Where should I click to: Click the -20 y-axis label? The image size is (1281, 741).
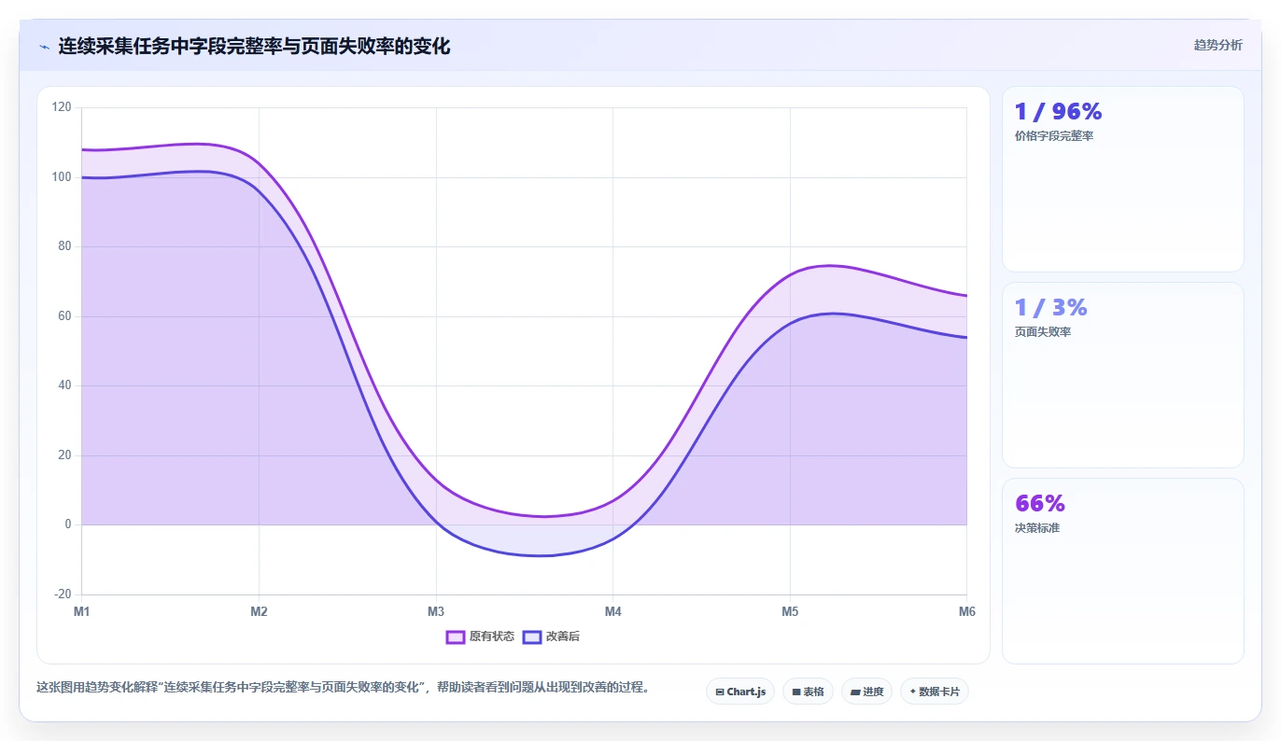63,594
